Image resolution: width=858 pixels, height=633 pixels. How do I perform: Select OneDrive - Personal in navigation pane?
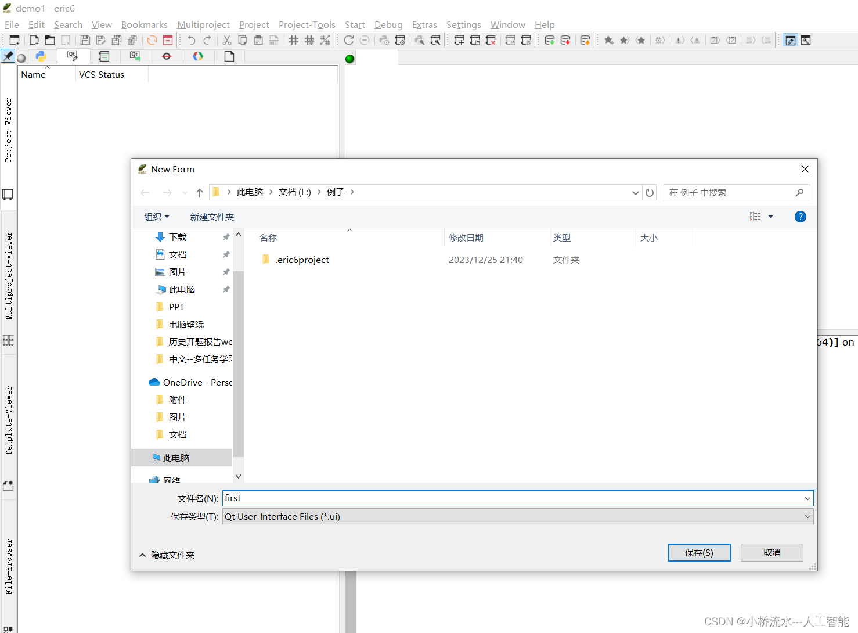pos(190,382)
